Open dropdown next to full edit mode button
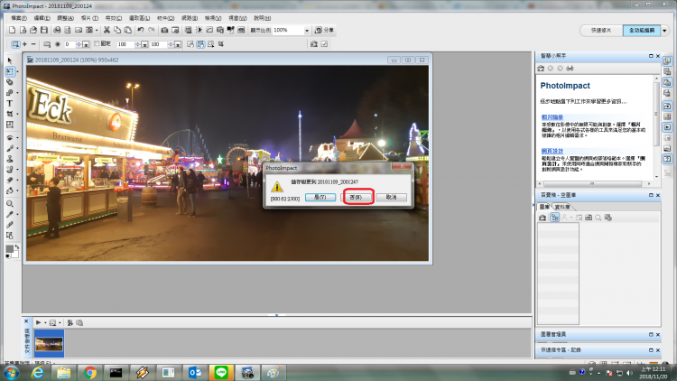The height and width of the screenshot is (381, 677). click(664, 30)
